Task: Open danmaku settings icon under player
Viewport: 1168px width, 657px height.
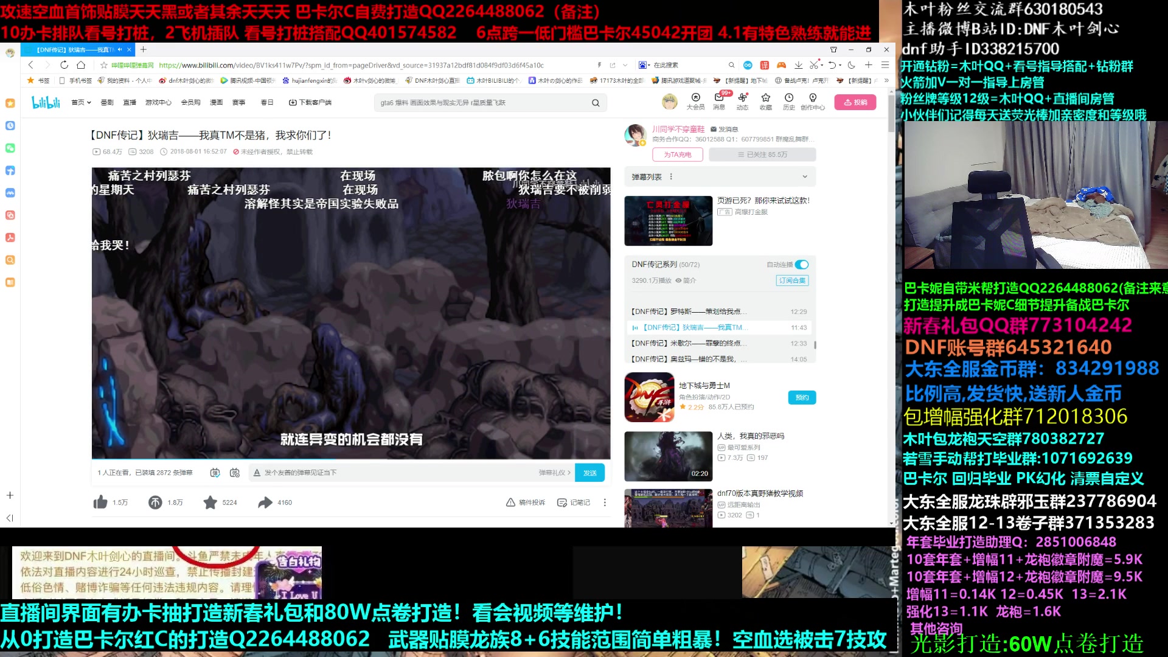Action: click(235, 473)
